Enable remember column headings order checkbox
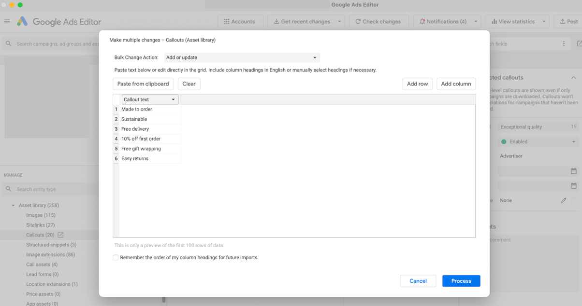This screenshot has width=582, height=306. coord(116,257)
